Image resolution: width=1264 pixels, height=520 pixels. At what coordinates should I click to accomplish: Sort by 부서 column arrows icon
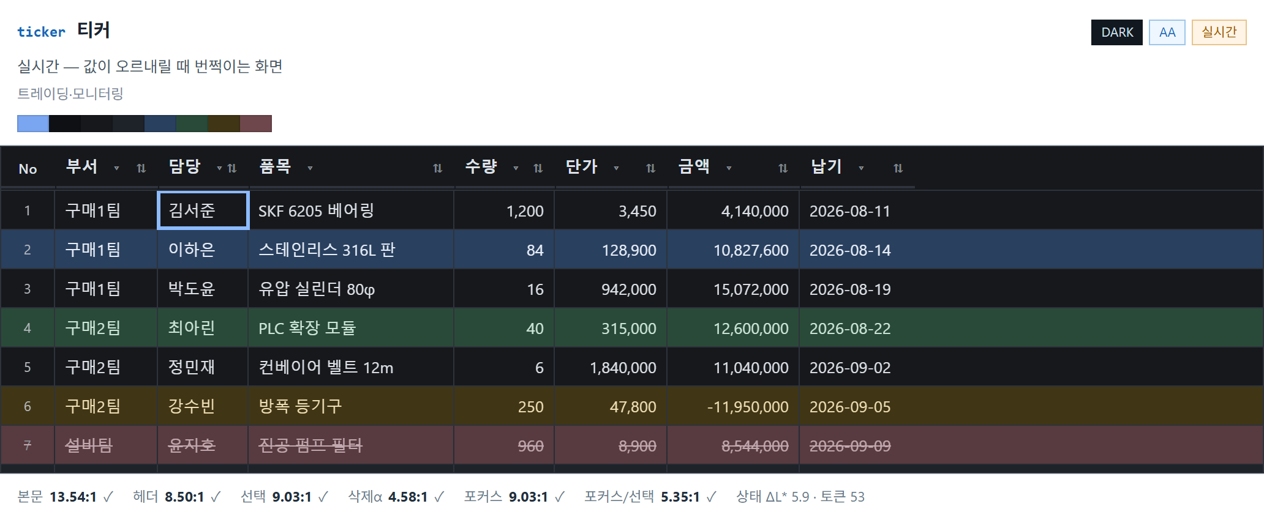(141, 168)
